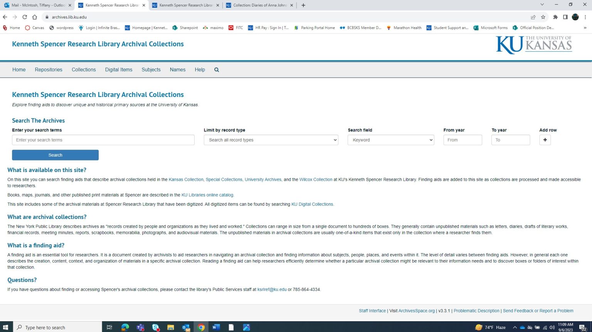The image size is (592, 332).
Task: Open Outlook from the taskbar
Action: click(186, 327)
